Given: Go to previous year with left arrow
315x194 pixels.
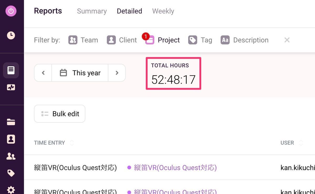Looking at the screenshot, I should coord(43,73).
